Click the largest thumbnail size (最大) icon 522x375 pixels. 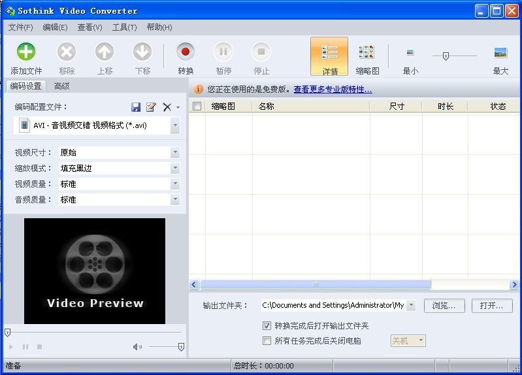tap(500, 53)
